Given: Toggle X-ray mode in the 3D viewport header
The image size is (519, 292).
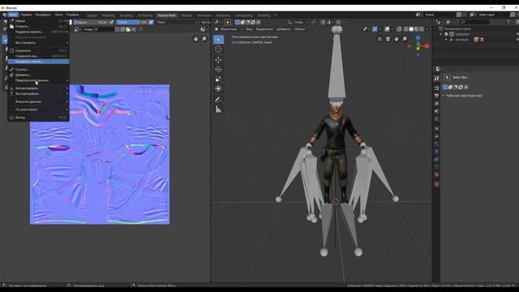Looking at the screenshot, I should (400, 29).
